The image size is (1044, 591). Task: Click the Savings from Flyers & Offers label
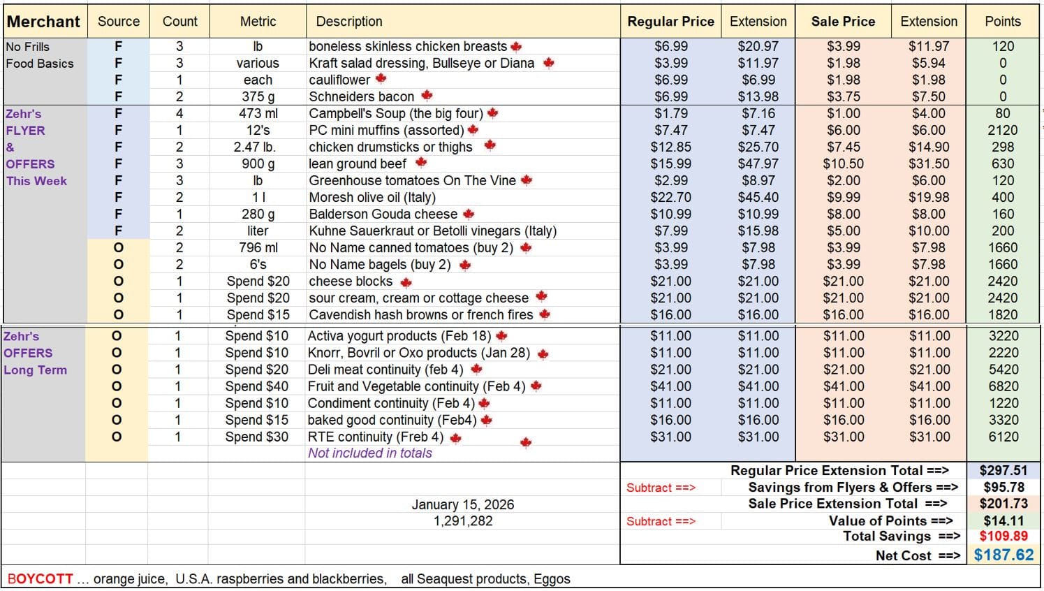coord(853,488)
